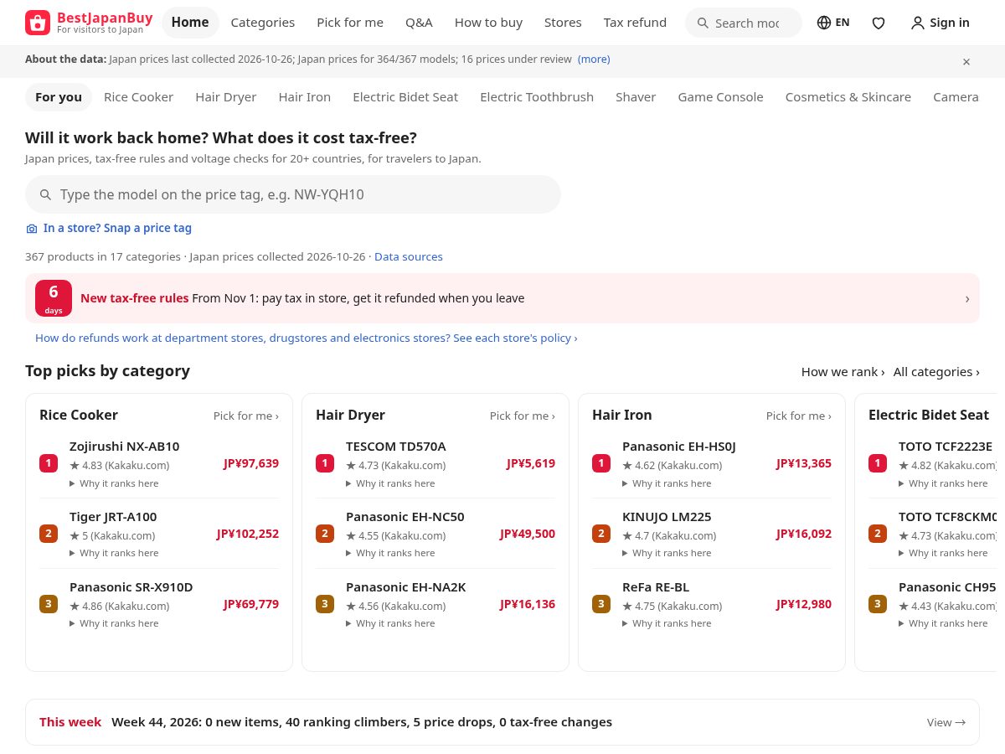Screen dimensions: 1005x754
Task: Select the For you category tab
Action: (59, 97)
